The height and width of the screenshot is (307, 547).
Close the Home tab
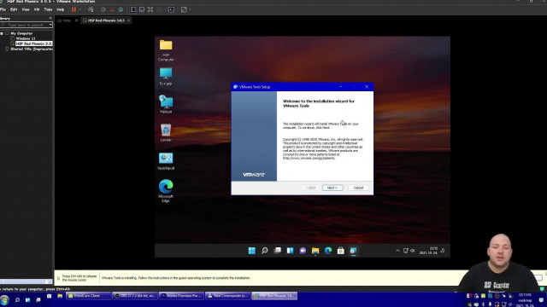[76, 20]
